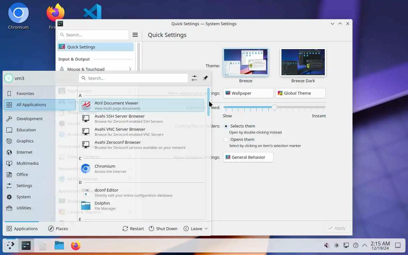Launch Avahi SSH Server Browser

[x=142, y=119]
